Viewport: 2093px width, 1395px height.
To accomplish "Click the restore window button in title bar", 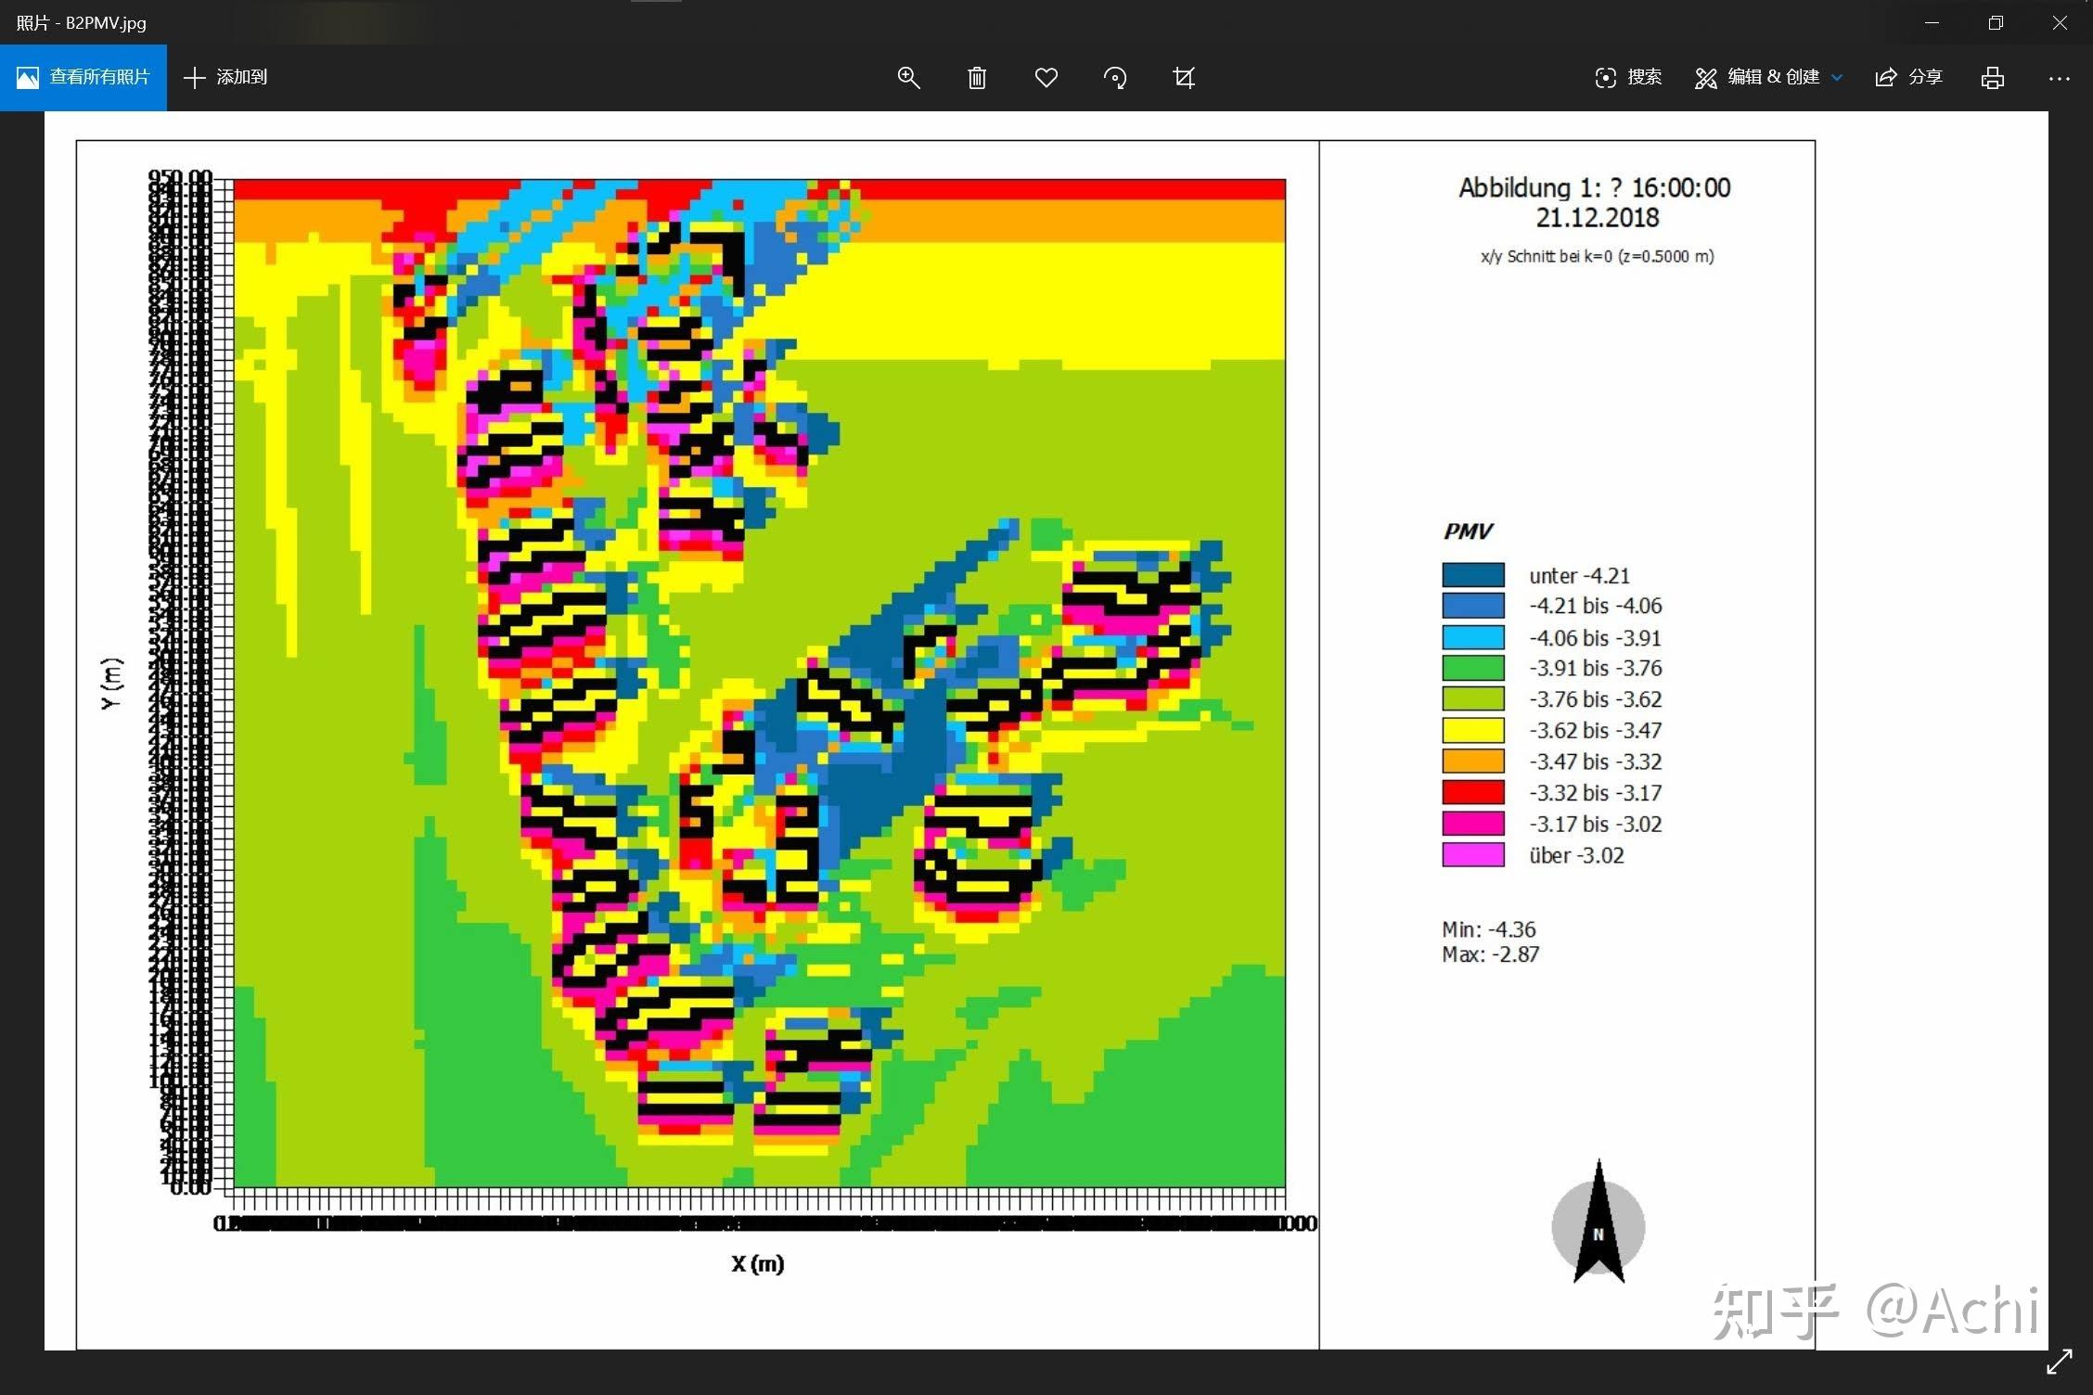I will 1996,22.
